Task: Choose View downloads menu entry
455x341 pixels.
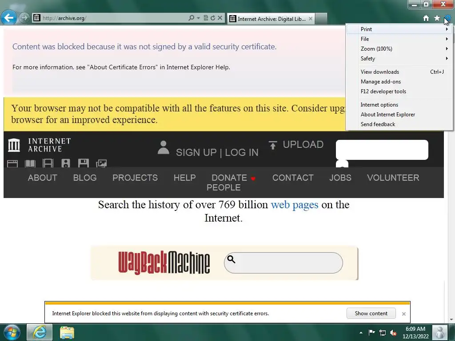Action: (x=399, y=72)
